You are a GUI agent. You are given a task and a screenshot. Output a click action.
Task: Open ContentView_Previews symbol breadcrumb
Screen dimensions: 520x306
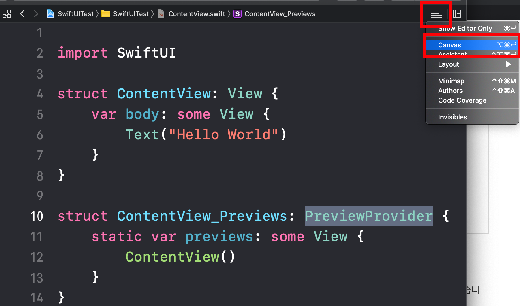[x=280, y=14]
